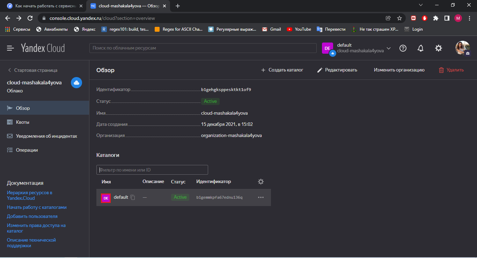Click organization-mashakala4yova value
This screenshot has width=477, height=258.
pos(232,135)
